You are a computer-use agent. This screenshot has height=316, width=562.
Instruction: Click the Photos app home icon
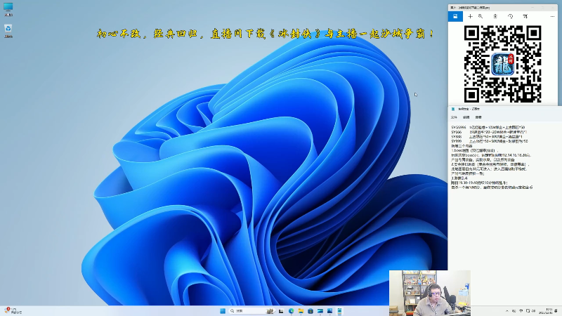(x=455, y=16)
